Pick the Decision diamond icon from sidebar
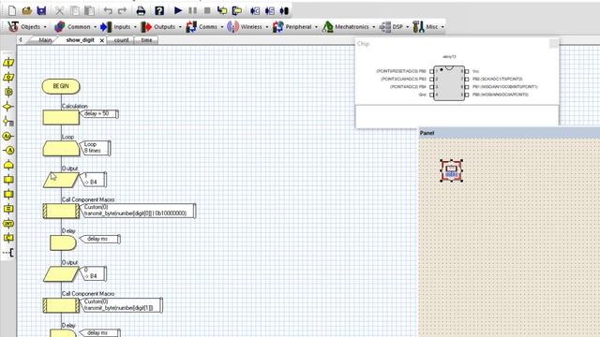The image size is (600, 337). pyautogui.click(x=8, y=107)
